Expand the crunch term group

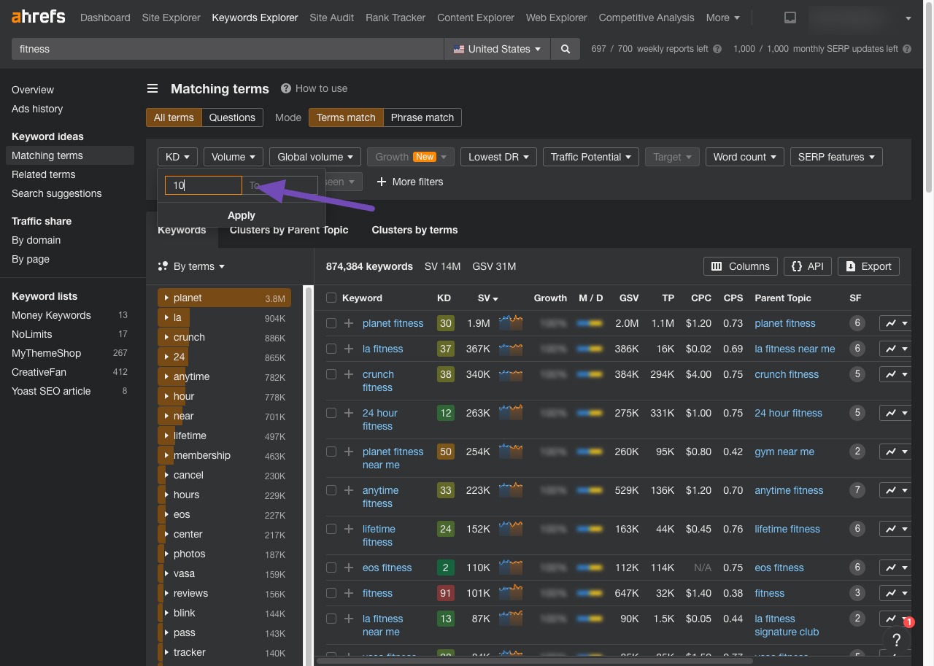coord(167,337)
